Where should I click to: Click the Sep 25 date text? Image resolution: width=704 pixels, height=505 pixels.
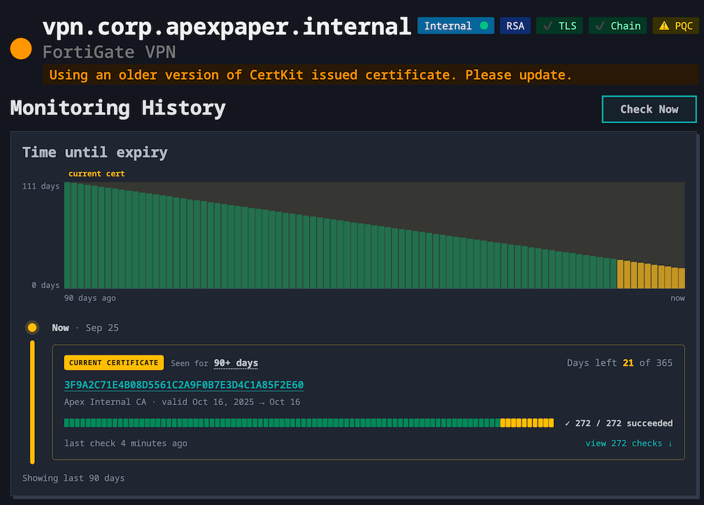(102, 328)
